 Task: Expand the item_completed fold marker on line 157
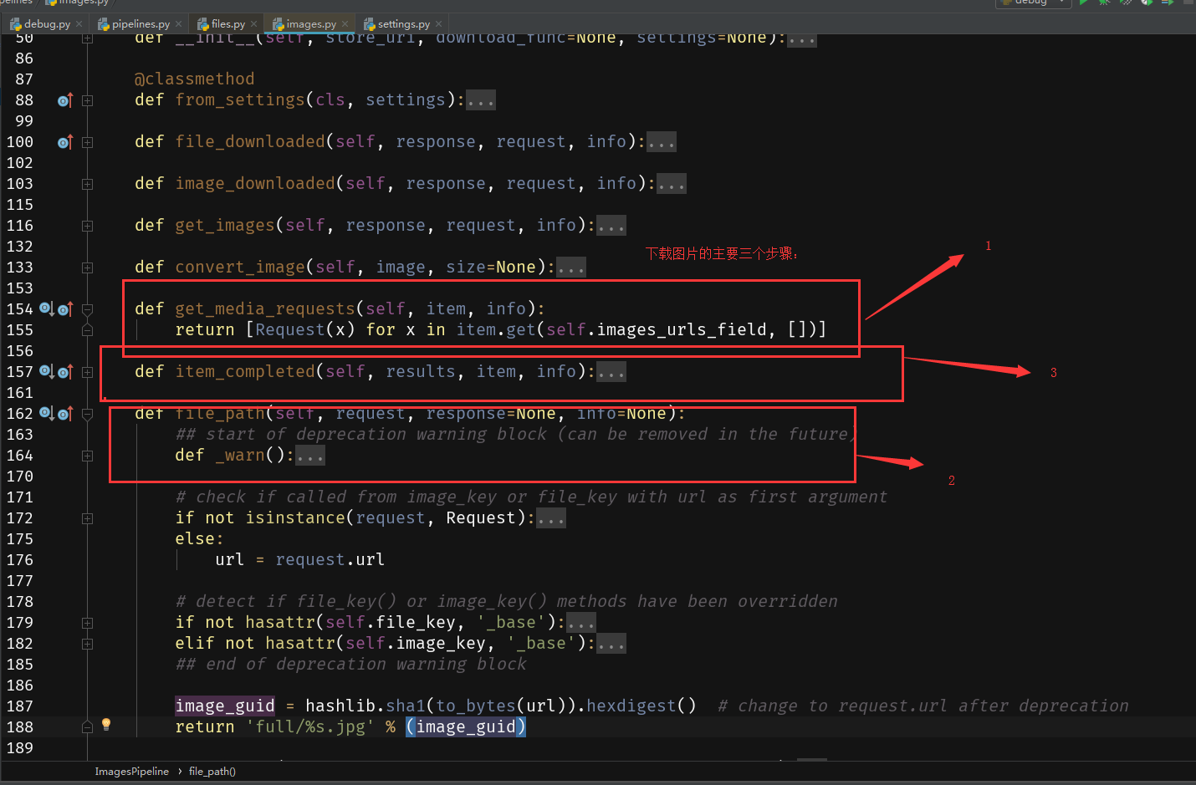pos(87,372)
